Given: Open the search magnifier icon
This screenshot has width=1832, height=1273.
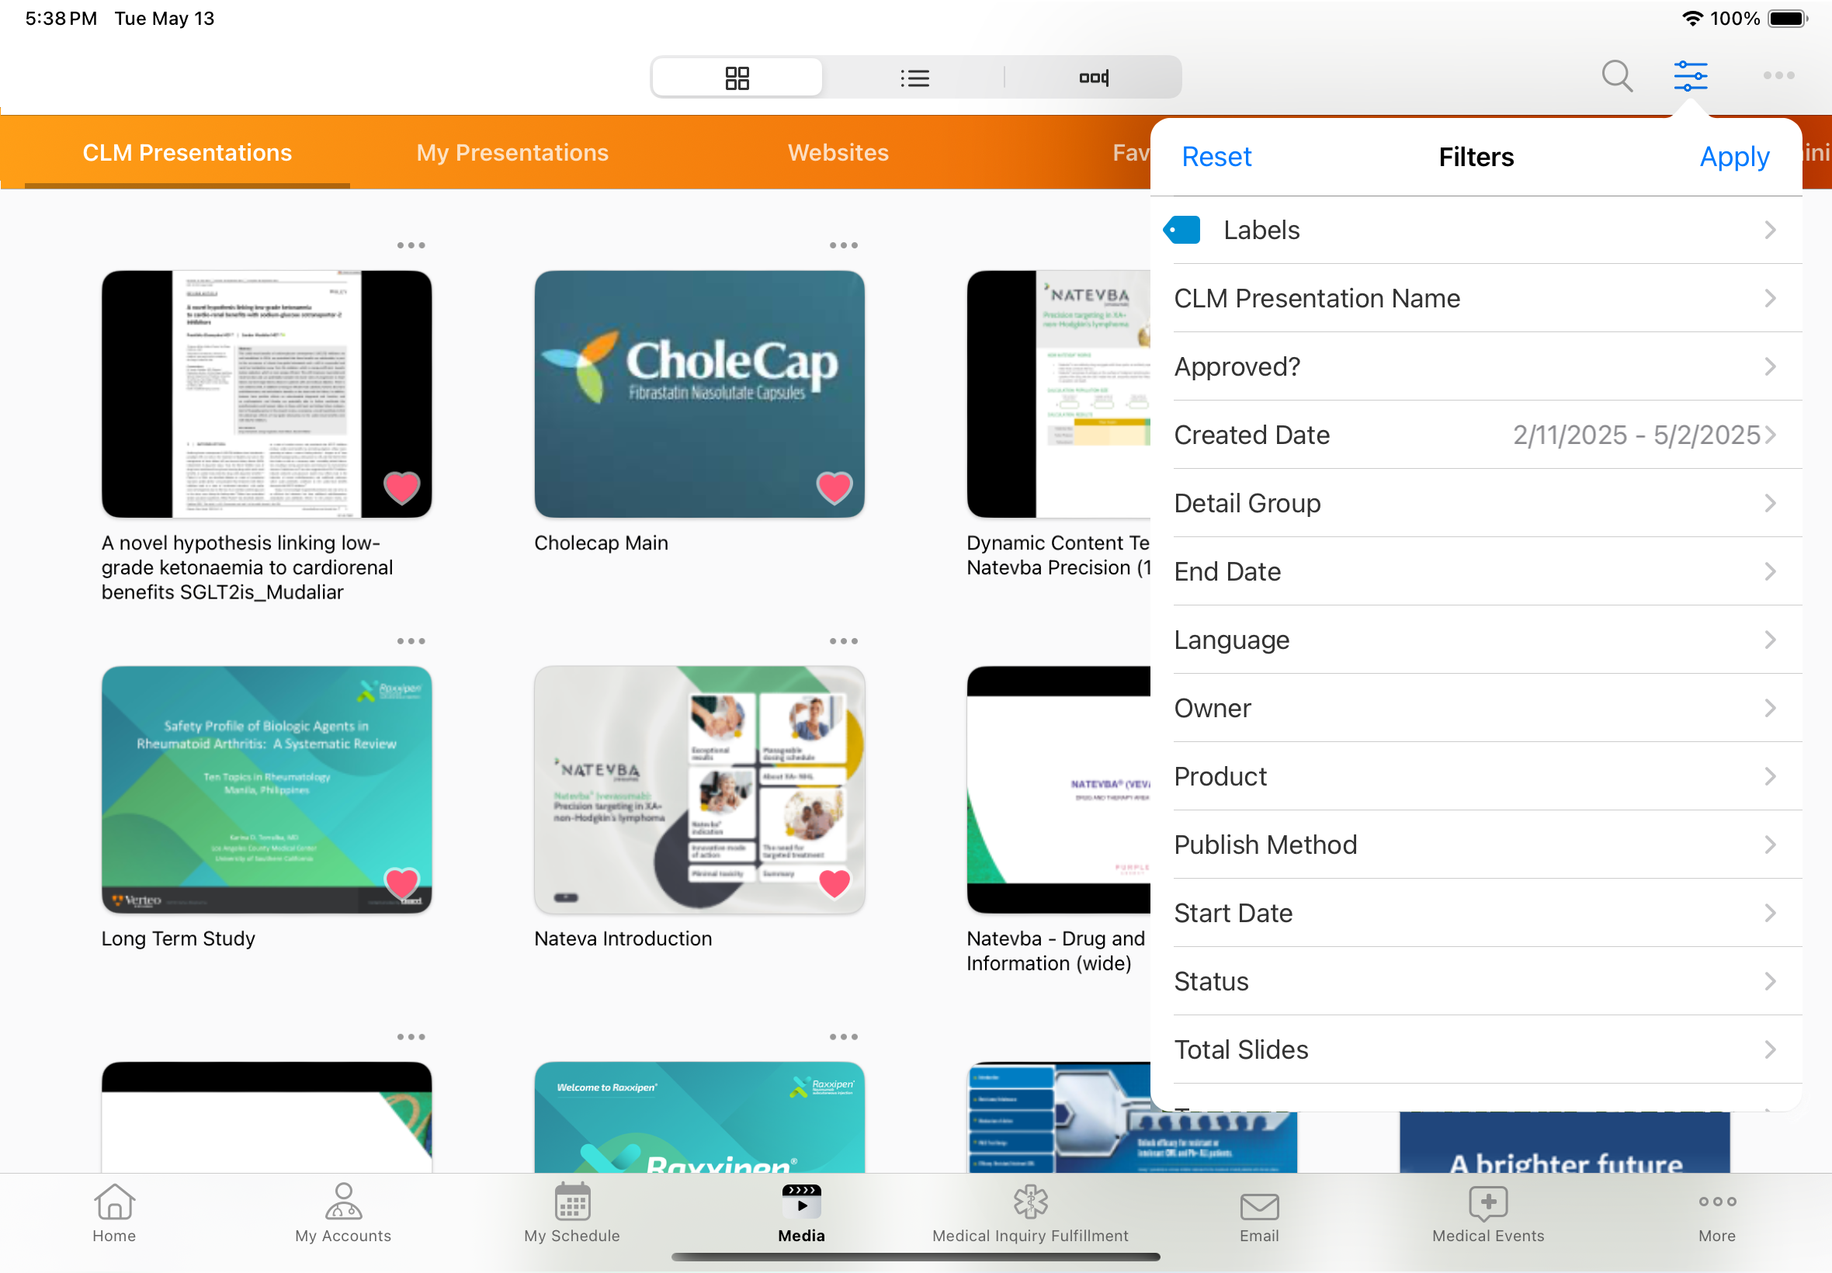Looking at the screenshot, I should [1617, 77].
